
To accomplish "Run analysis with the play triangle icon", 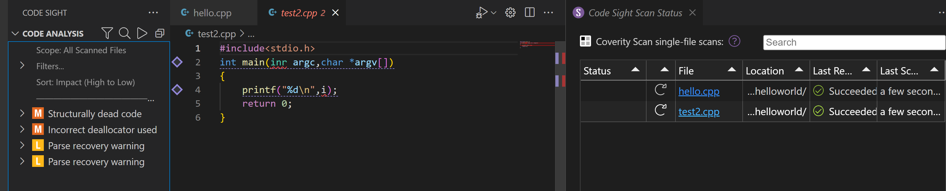I will [x=142, y=33].
